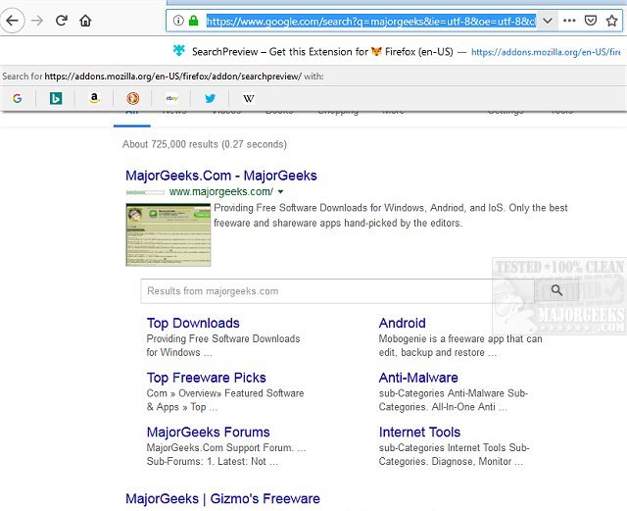The height and width of the screenshot is (511, 627).
Task: Click the forward navigation arrow
Action: (x=37, y=20)
